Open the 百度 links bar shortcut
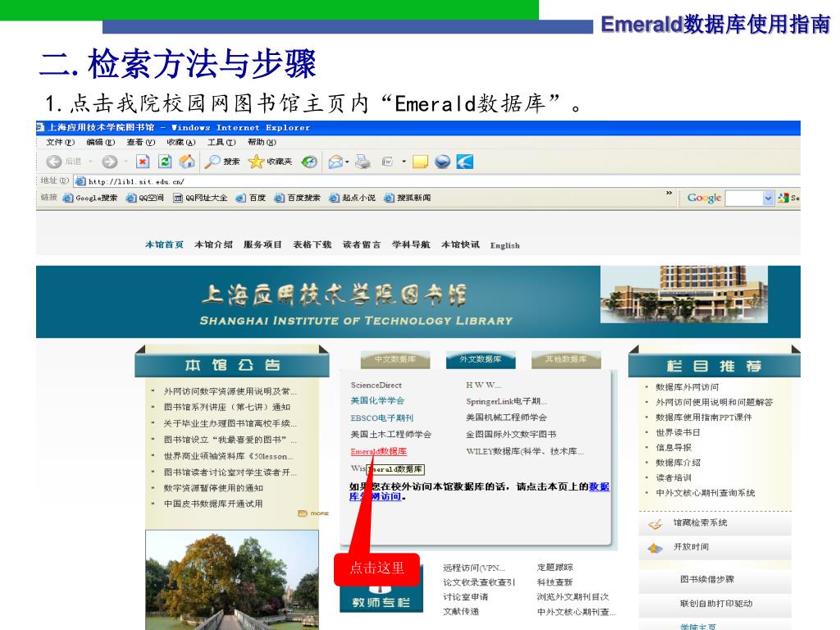Screen dimensions: 840x630 coord(251,198)
